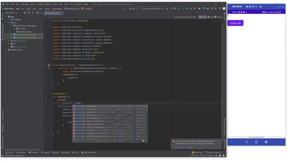Click the fullscreen icon in phone mirror title bar

256,7
